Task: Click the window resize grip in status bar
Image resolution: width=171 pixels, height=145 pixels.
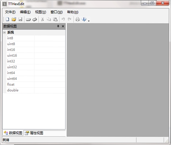Action: click(x=167, y=141)
